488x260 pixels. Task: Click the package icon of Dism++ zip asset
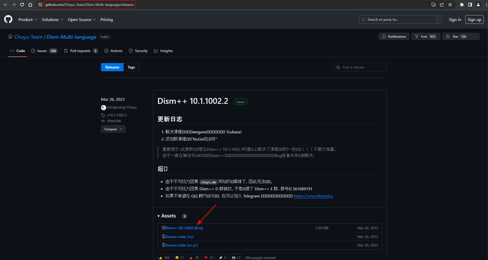click(x=164, y=228)
